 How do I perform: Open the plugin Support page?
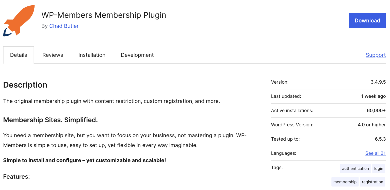(x=376, y=55)
